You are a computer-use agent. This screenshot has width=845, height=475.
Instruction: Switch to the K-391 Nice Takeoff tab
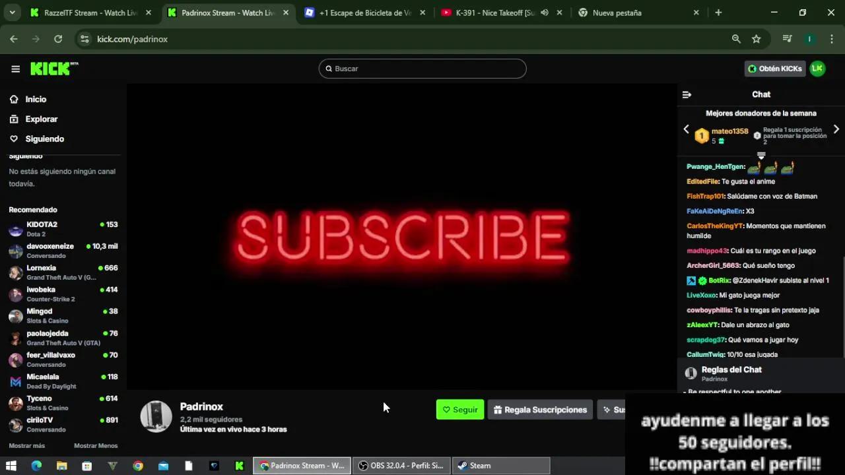(502, 13)
